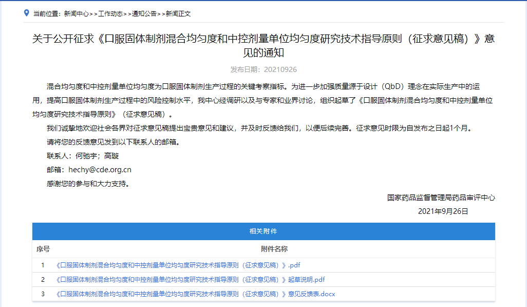Click row number 1 in the attachment table
This screenshot has width=527, height=307.
click(43, 265)
